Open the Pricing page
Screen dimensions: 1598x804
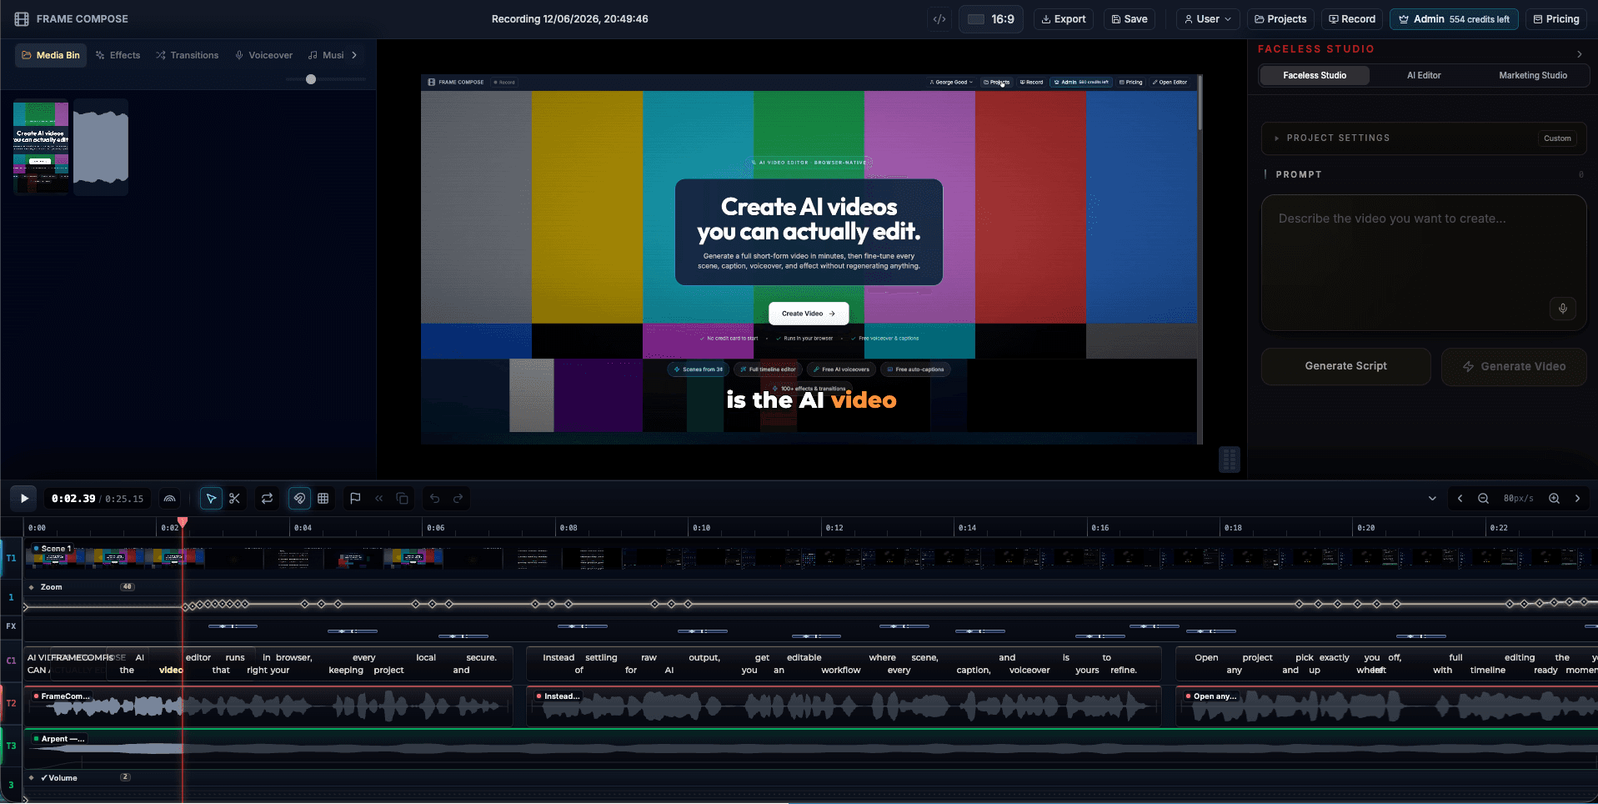[x=1556, y=19]
